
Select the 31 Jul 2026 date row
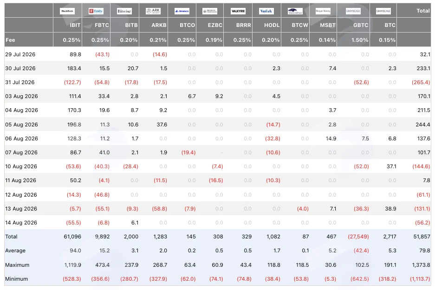click(217, 82)
